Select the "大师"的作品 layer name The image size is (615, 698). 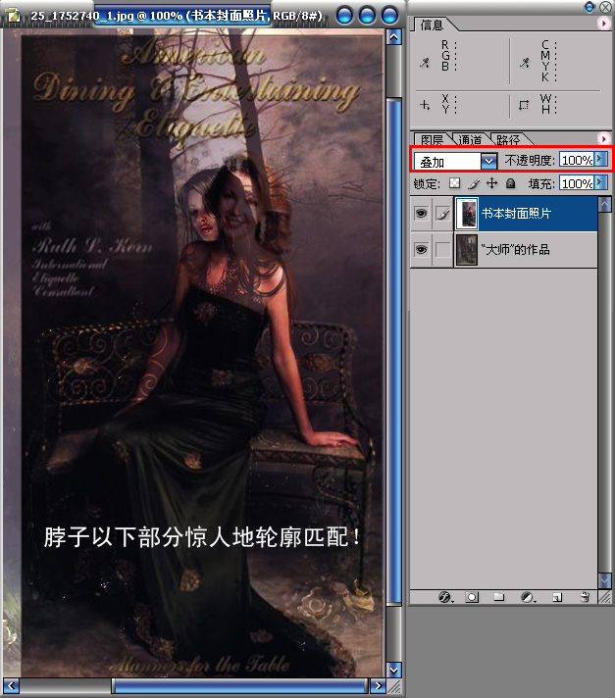pyautogui.click(x=515, y=249)
